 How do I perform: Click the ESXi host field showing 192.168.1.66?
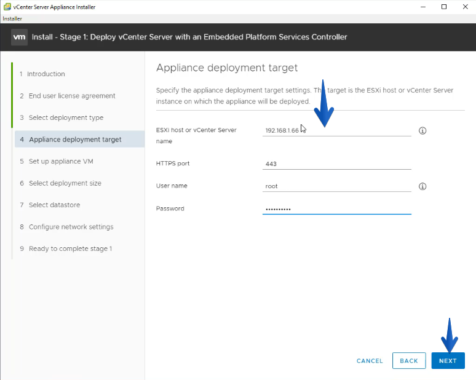[x=336, y=130]
